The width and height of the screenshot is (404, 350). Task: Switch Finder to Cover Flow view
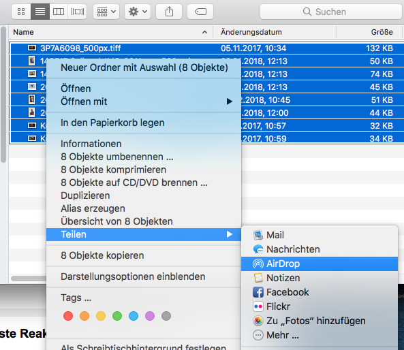click(77, 12)
